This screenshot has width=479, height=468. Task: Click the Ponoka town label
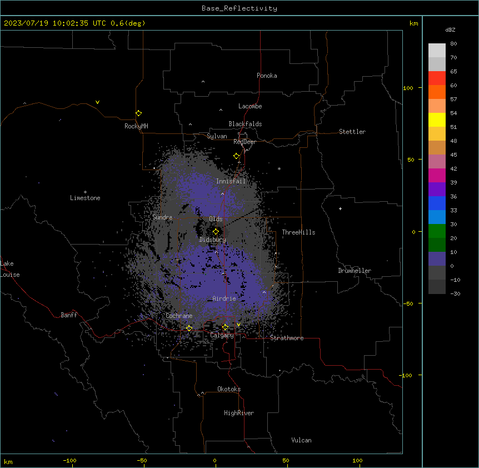click(267, 76)
